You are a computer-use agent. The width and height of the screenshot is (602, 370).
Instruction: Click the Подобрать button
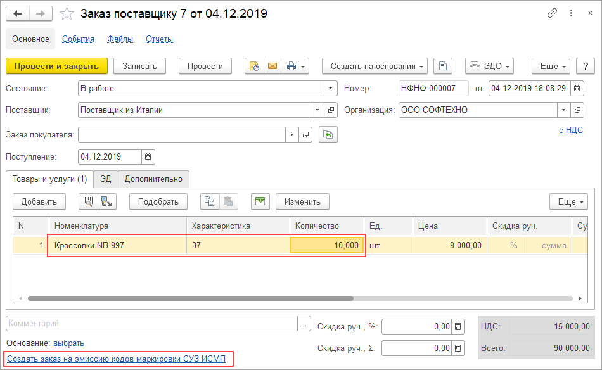pyautogui.click(x=158, y=201)
